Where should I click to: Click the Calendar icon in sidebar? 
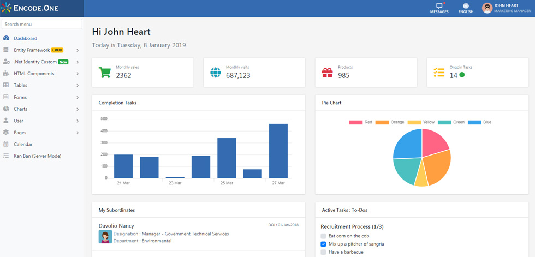click(6, 144)
